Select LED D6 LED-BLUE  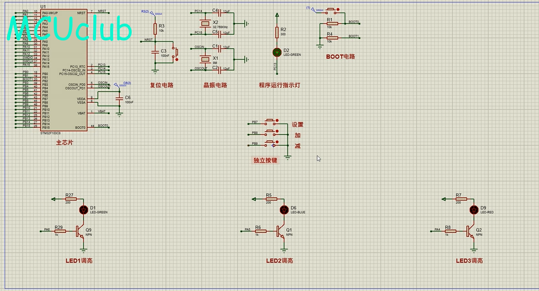[284, 210]
